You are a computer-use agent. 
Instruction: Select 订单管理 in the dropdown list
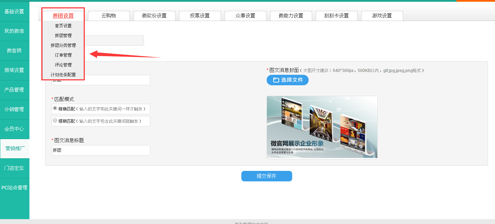coord(63,55)
